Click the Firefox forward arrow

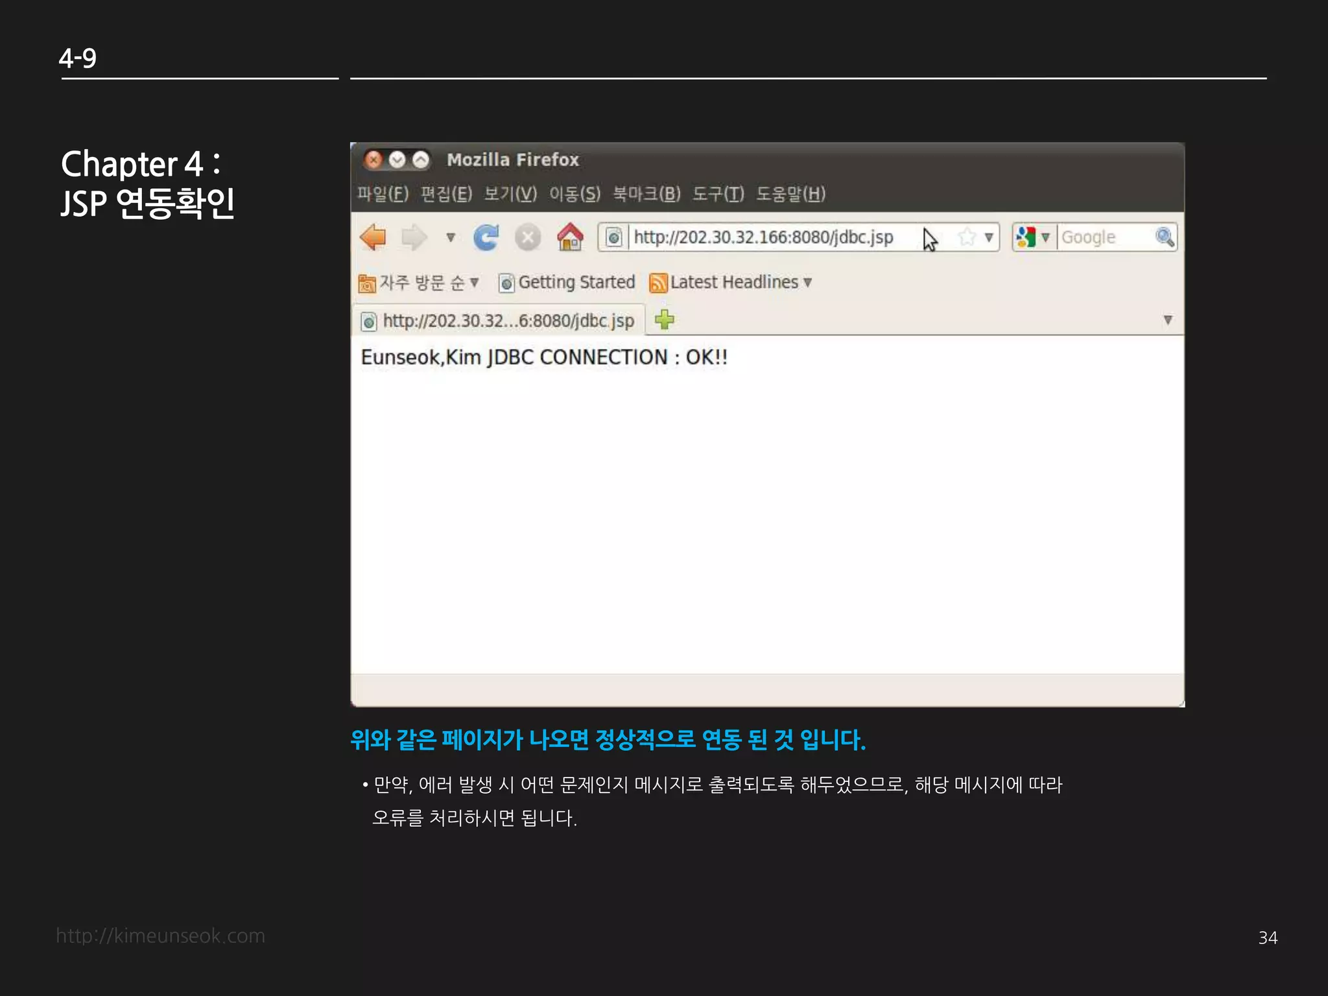[414, 237]
